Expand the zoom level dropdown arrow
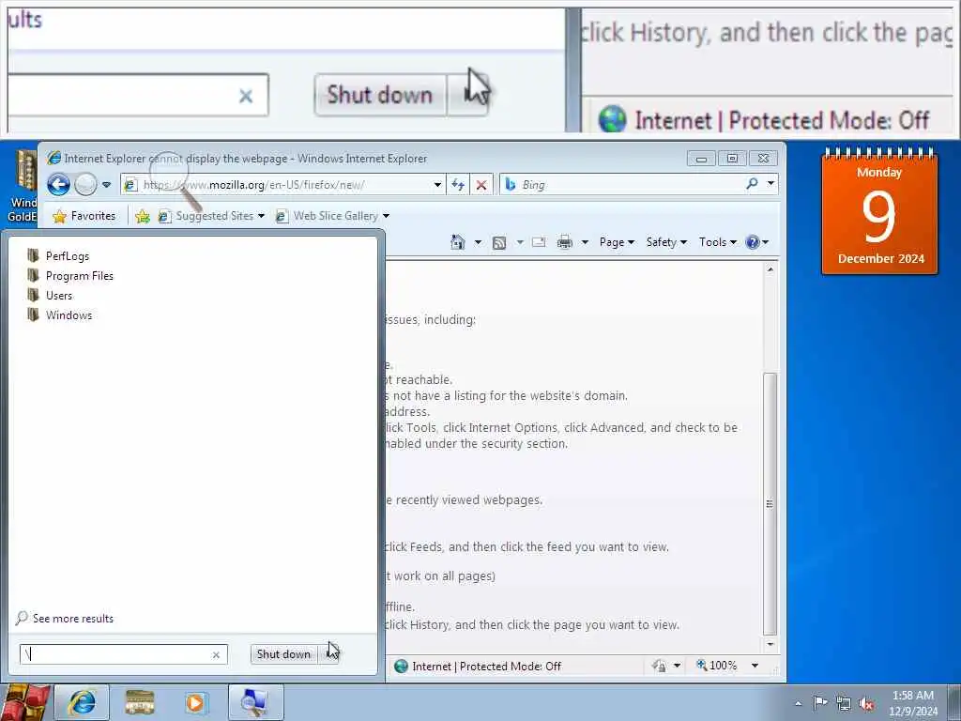Screen dimensions: 961x721 (755, 666)
